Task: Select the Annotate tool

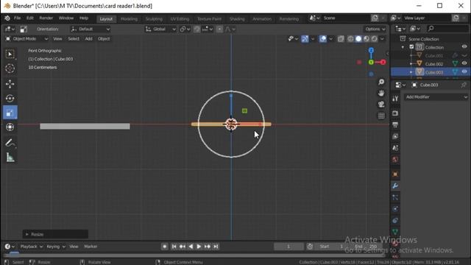Action: (x=10, y=143)
